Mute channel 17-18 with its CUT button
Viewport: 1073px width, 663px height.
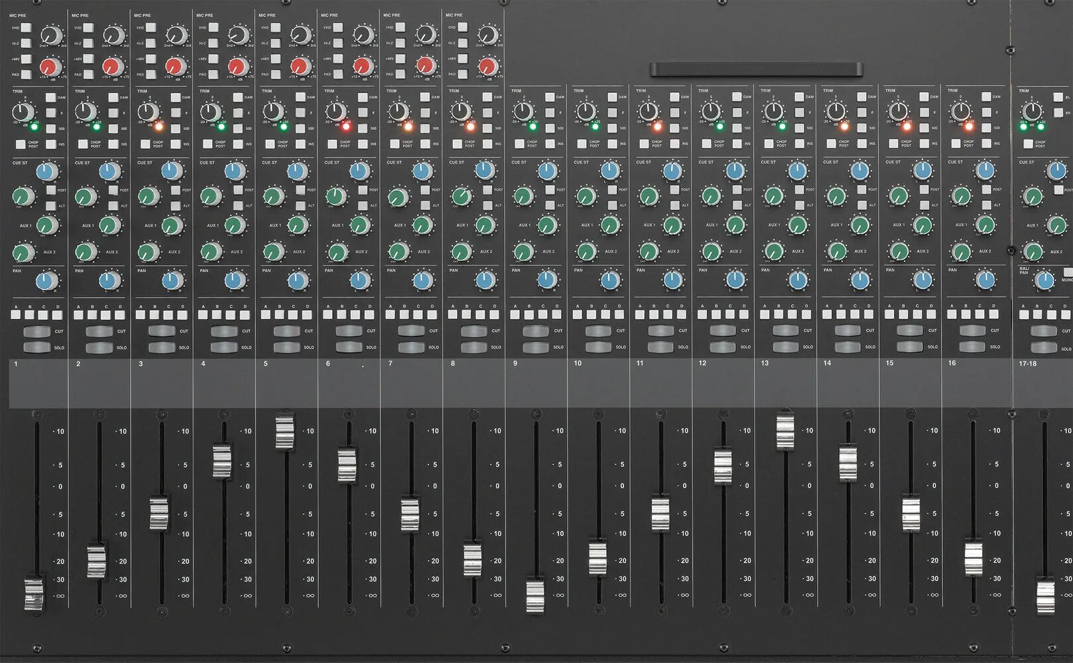(x=1044, y=331)
